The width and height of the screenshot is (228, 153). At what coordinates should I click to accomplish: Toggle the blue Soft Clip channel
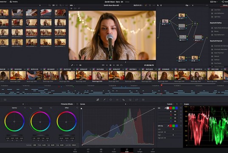[x=176, y=126]
